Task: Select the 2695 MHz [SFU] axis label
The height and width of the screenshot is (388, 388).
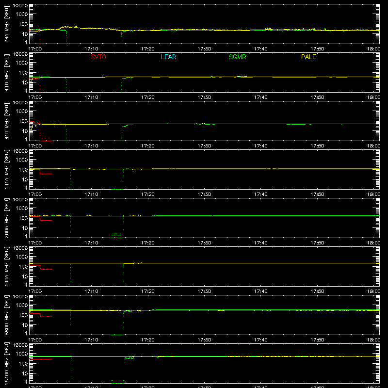Action: coord(7,218)
